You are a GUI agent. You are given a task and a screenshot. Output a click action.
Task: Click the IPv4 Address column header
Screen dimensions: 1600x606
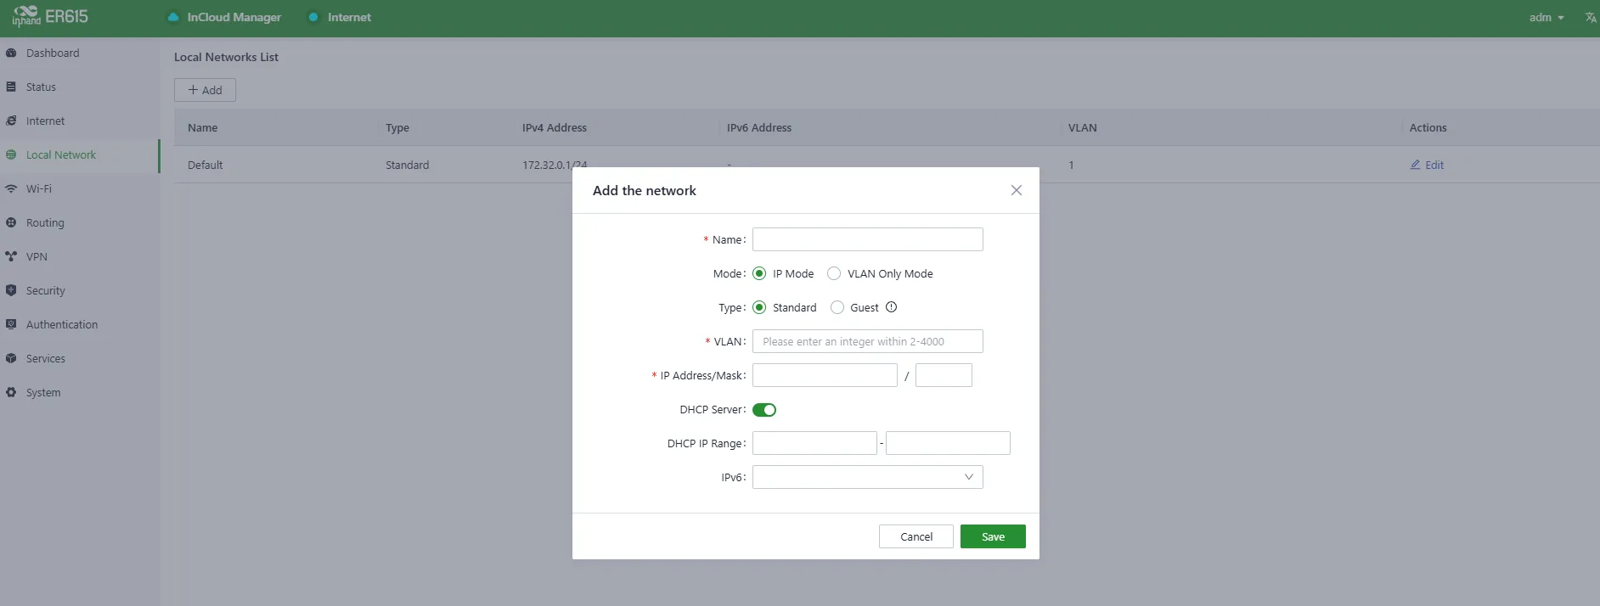[555, 127]
